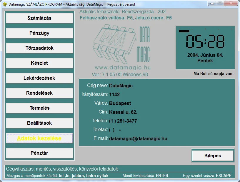Close the Datamagic window
240x182 pixels.
pos(231,3)
